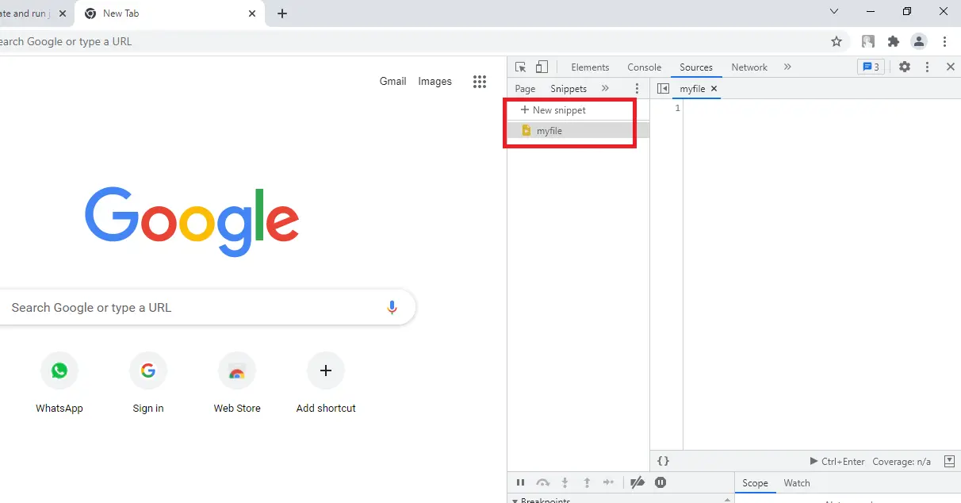
Task: Select the myfile snippet in list
Action: point(578,131)
